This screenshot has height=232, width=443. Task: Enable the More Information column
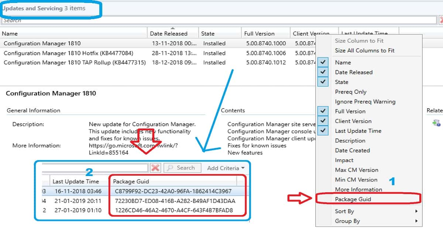(x=358, y=189)
